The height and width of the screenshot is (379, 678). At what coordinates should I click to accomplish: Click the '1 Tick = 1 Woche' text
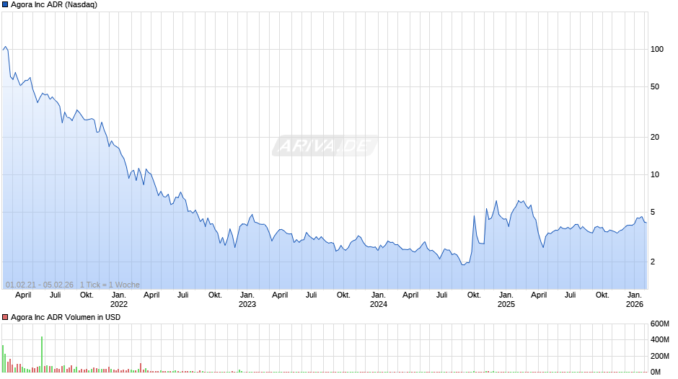pyautogui.click(x=110, y=285)
